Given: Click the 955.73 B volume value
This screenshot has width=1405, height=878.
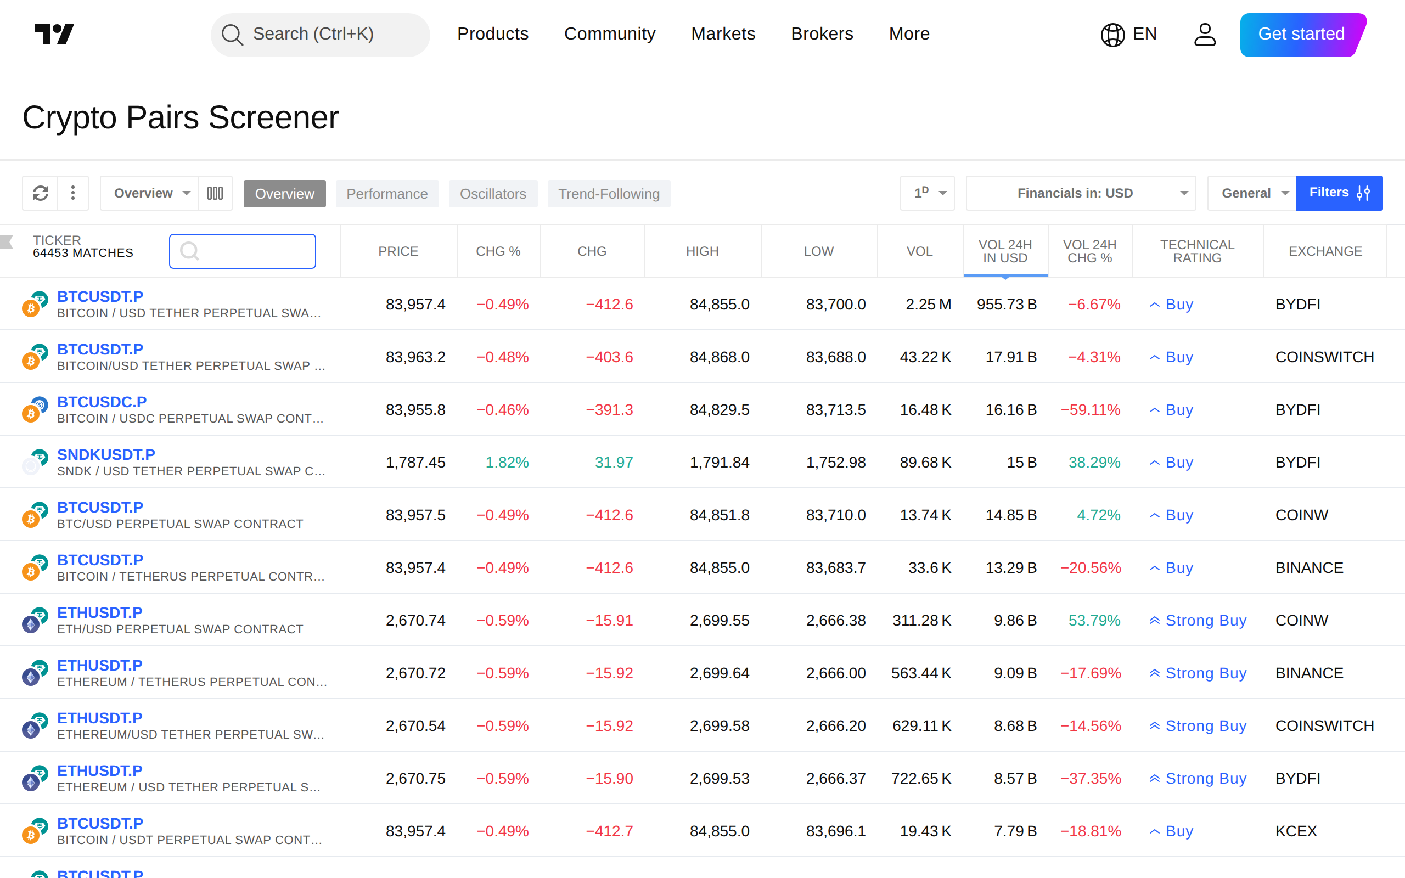Looking at the screenshot, I should pos(1006,304).
